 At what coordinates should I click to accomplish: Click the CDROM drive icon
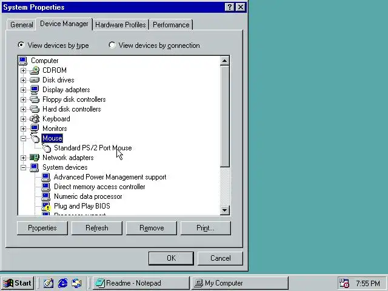[35, 70]
